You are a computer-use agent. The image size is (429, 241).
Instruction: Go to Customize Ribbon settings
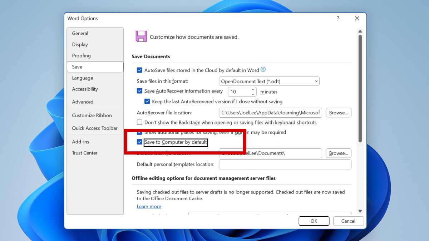92,115
